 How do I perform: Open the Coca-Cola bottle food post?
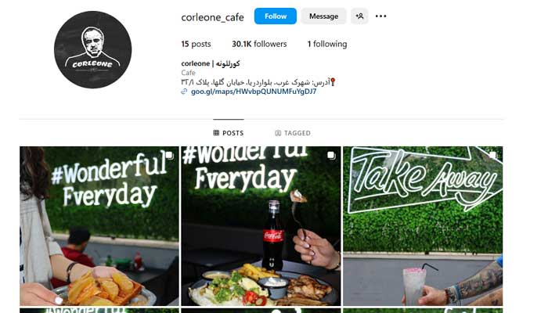(261, 226)
